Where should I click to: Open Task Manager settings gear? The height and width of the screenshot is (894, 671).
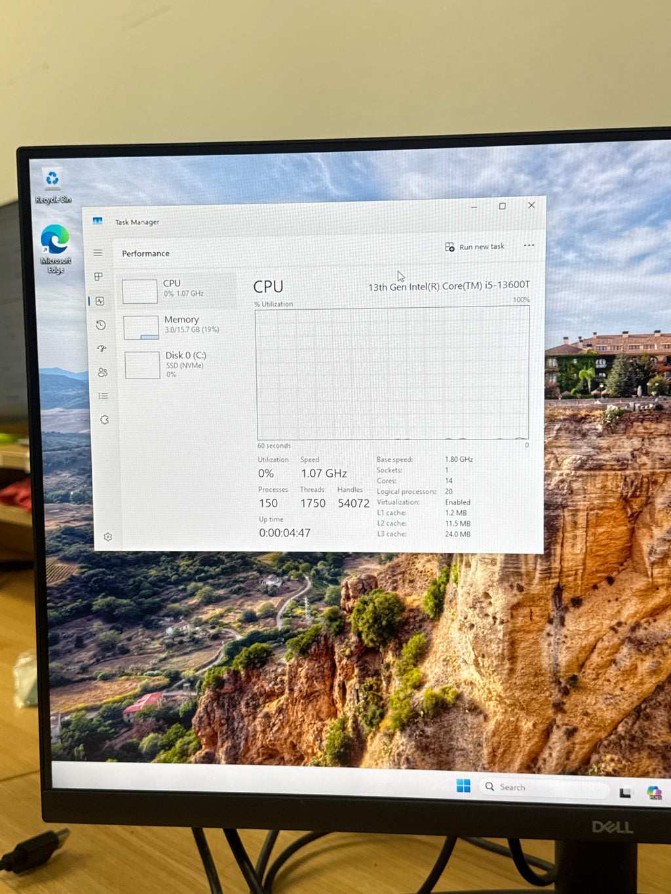tap(108, 537)
